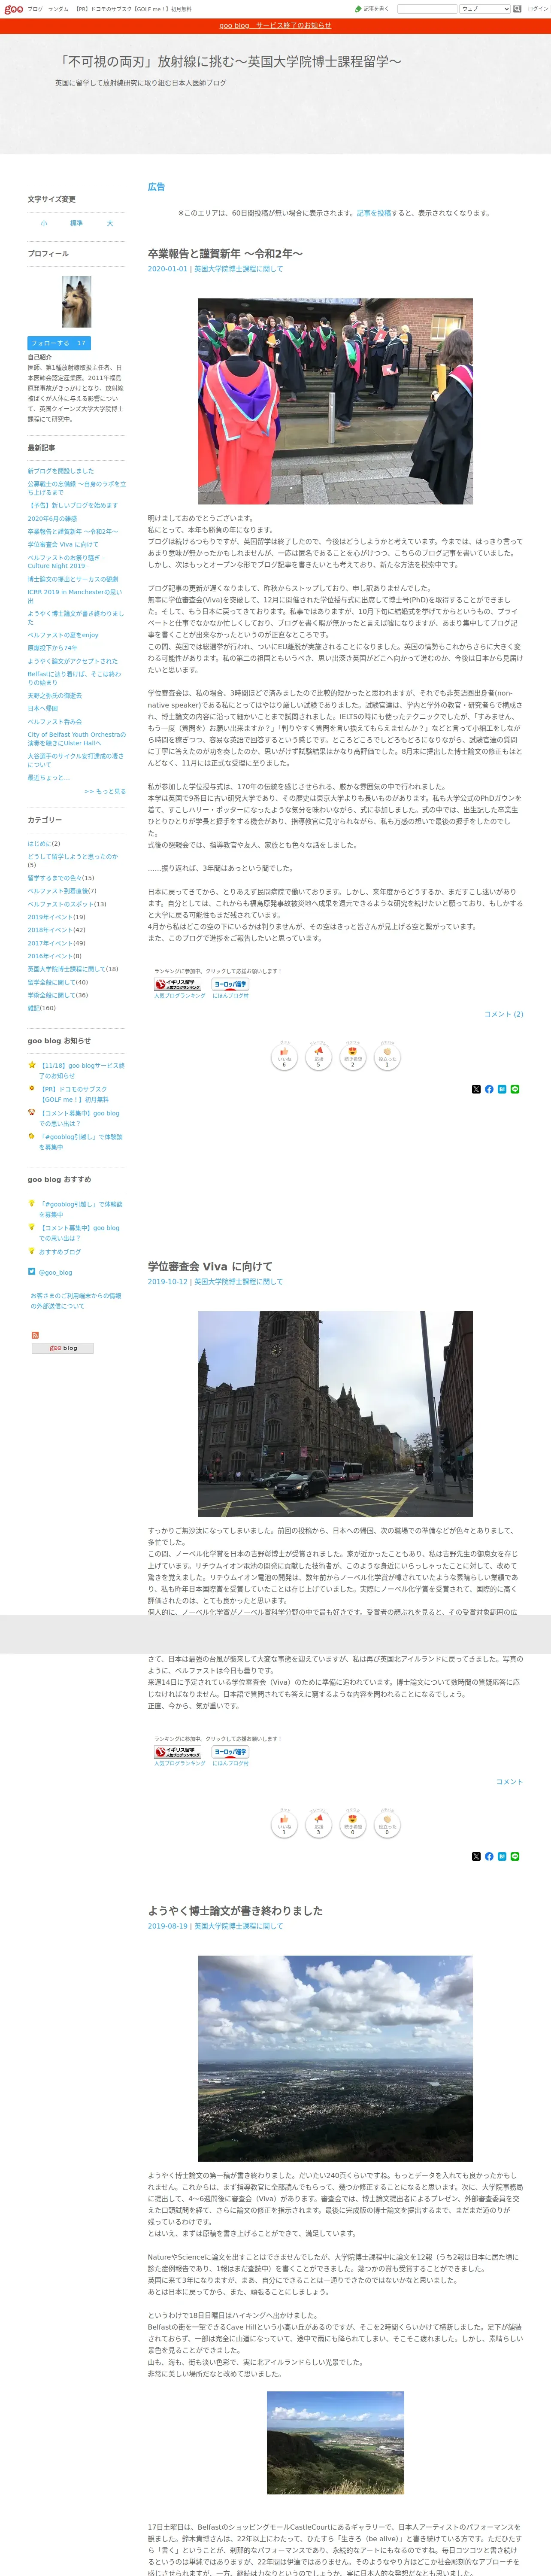Click the イギリス留学 ranking banner in the Viva post
Image resolution: width=551 pixels, height=2576 pixels.
pos(178,1753)
